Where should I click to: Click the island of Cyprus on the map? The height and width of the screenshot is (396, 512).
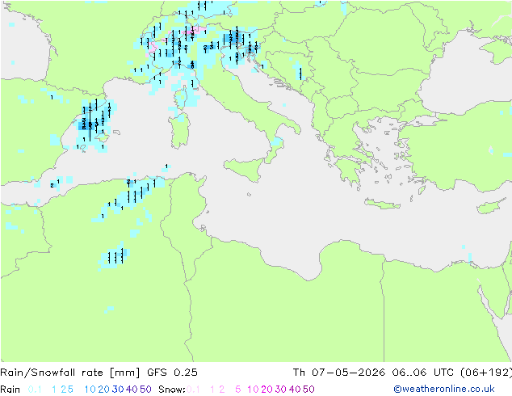[489, 206]
